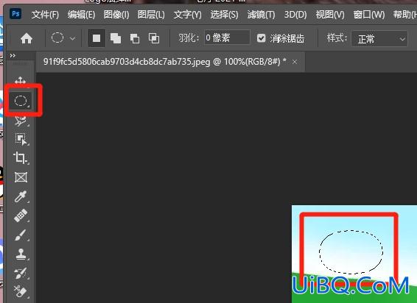Open the 文字(Y) menu
This screenshot has width=417, height=303.
pyautogui.click(x=187, y=14)
